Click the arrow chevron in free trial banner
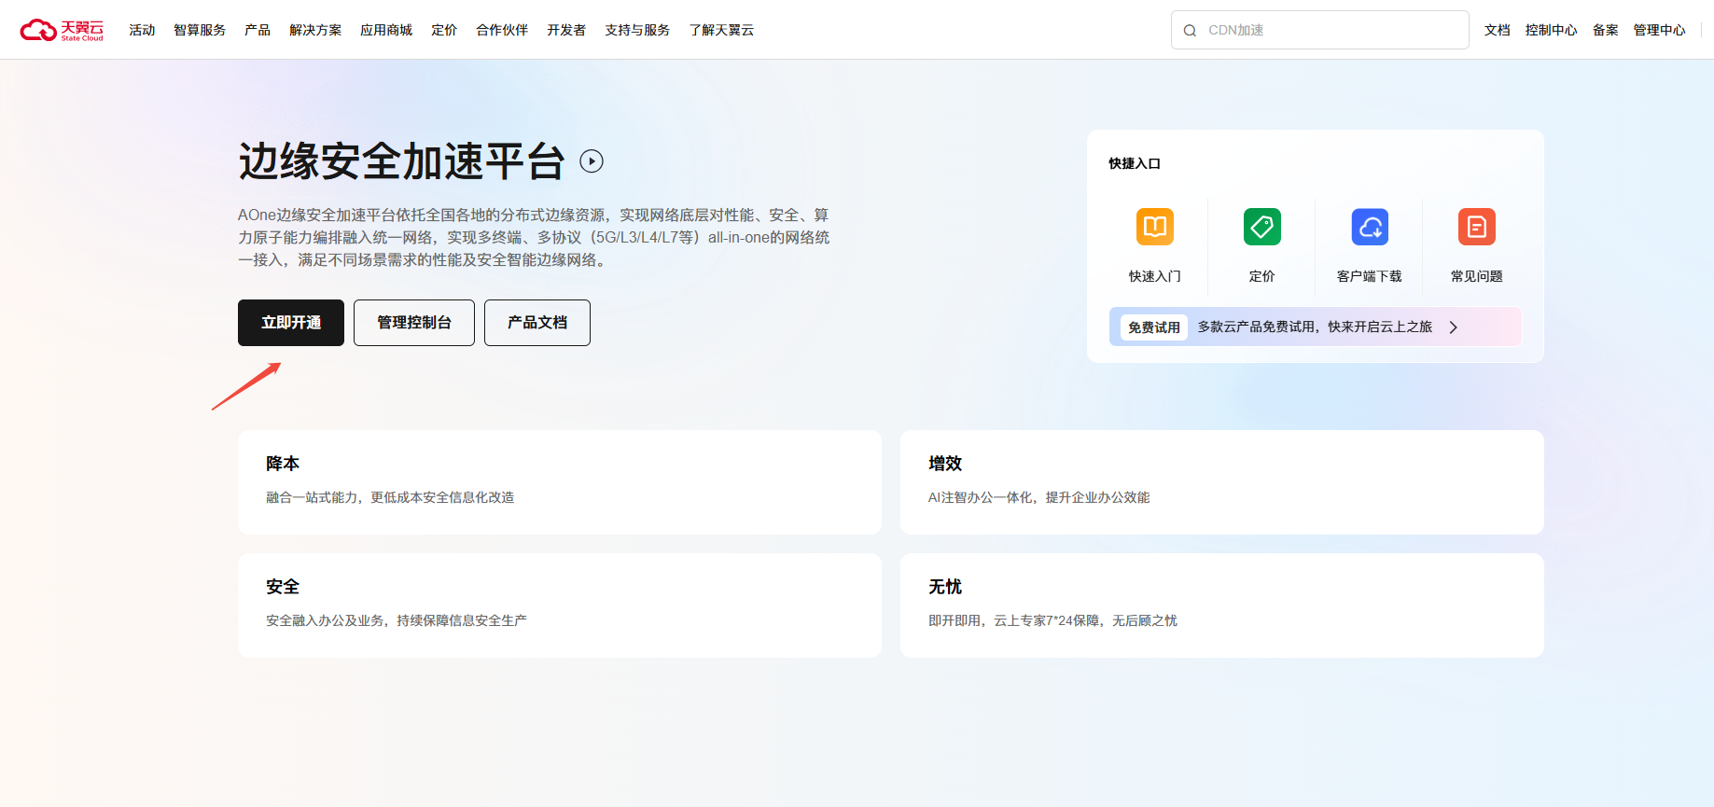Screen dimensions: 1714x807 (x=1453, y=327)
